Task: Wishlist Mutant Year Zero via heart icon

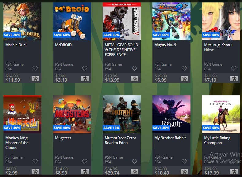Action: 135,161
